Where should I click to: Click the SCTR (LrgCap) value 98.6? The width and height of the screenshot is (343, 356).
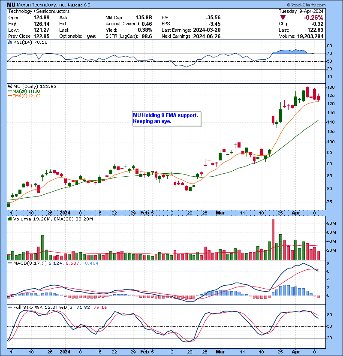tap(147, 36)
